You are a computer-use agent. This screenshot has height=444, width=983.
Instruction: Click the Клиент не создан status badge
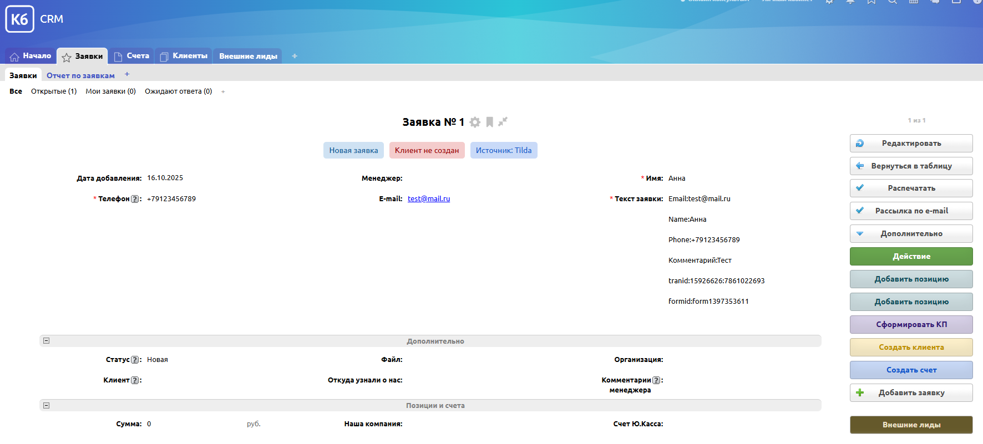pos(427,150)
